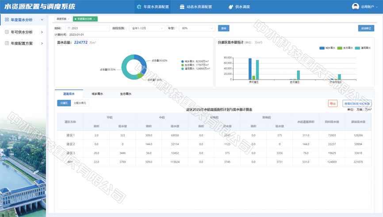
Task: Click the database icon beside 动态水资源配置
Action: coord(182,7)
